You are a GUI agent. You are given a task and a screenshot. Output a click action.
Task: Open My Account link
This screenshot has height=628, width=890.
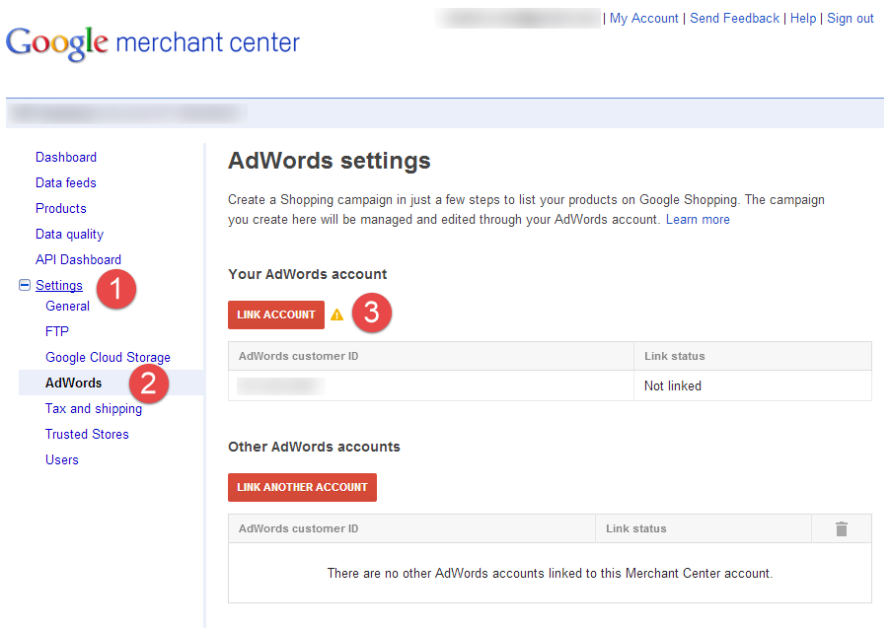click(643, 18)
